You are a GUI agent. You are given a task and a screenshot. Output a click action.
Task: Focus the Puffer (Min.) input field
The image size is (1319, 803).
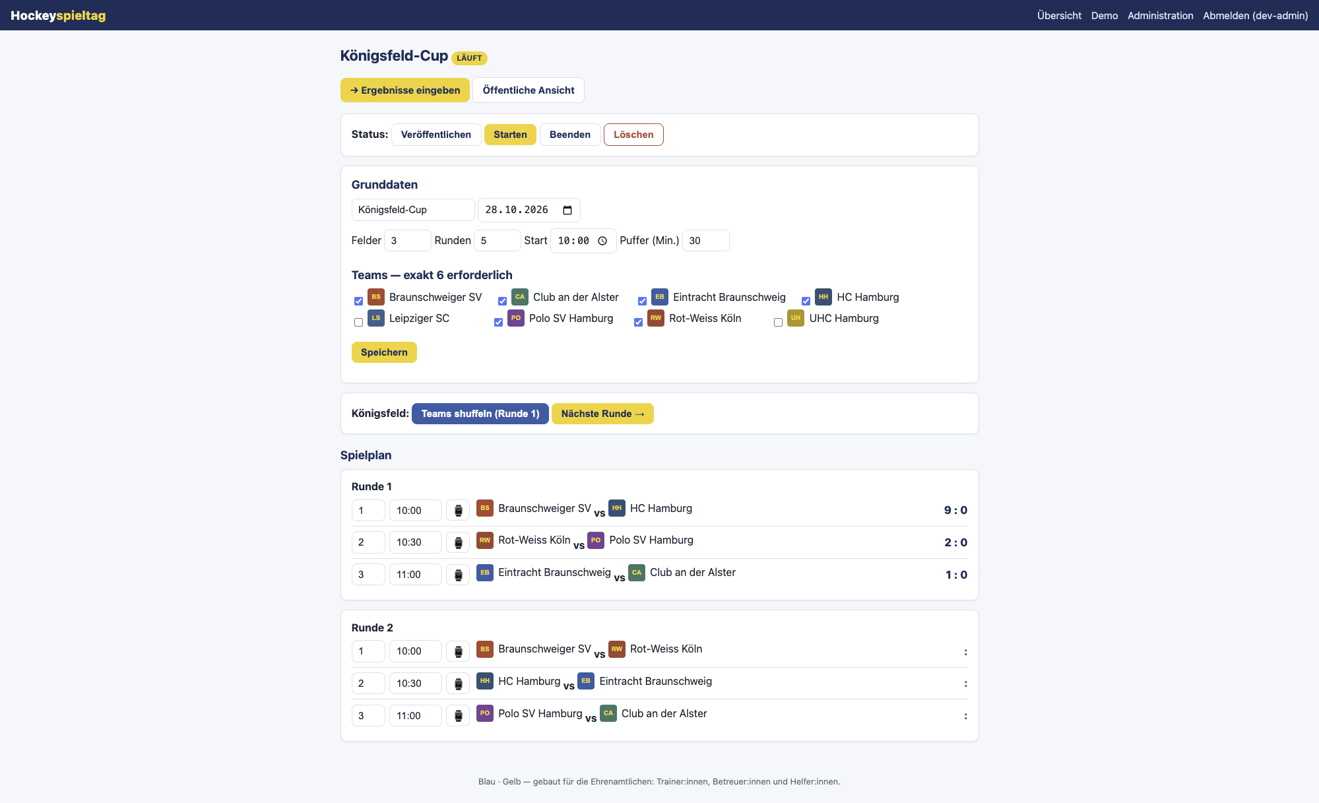pos(706,241)
